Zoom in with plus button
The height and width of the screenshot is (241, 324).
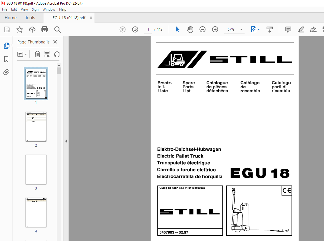pos(215,29)
